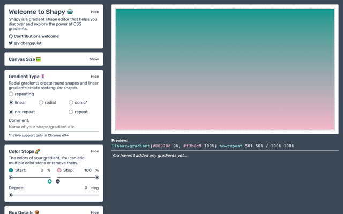Screen dimensions: 343x214
Task: Choose the repeat option
Action: (x=71, y=112)
